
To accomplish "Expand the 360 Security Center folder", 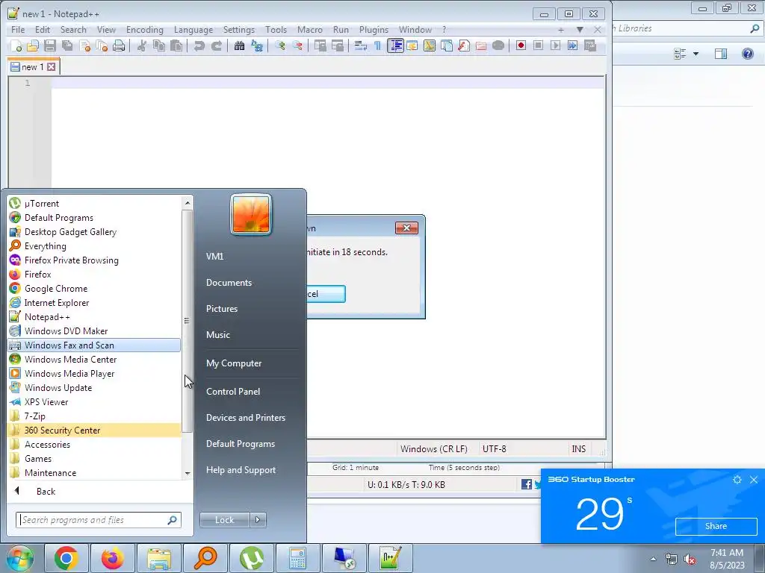I will (x=94, y=430).
